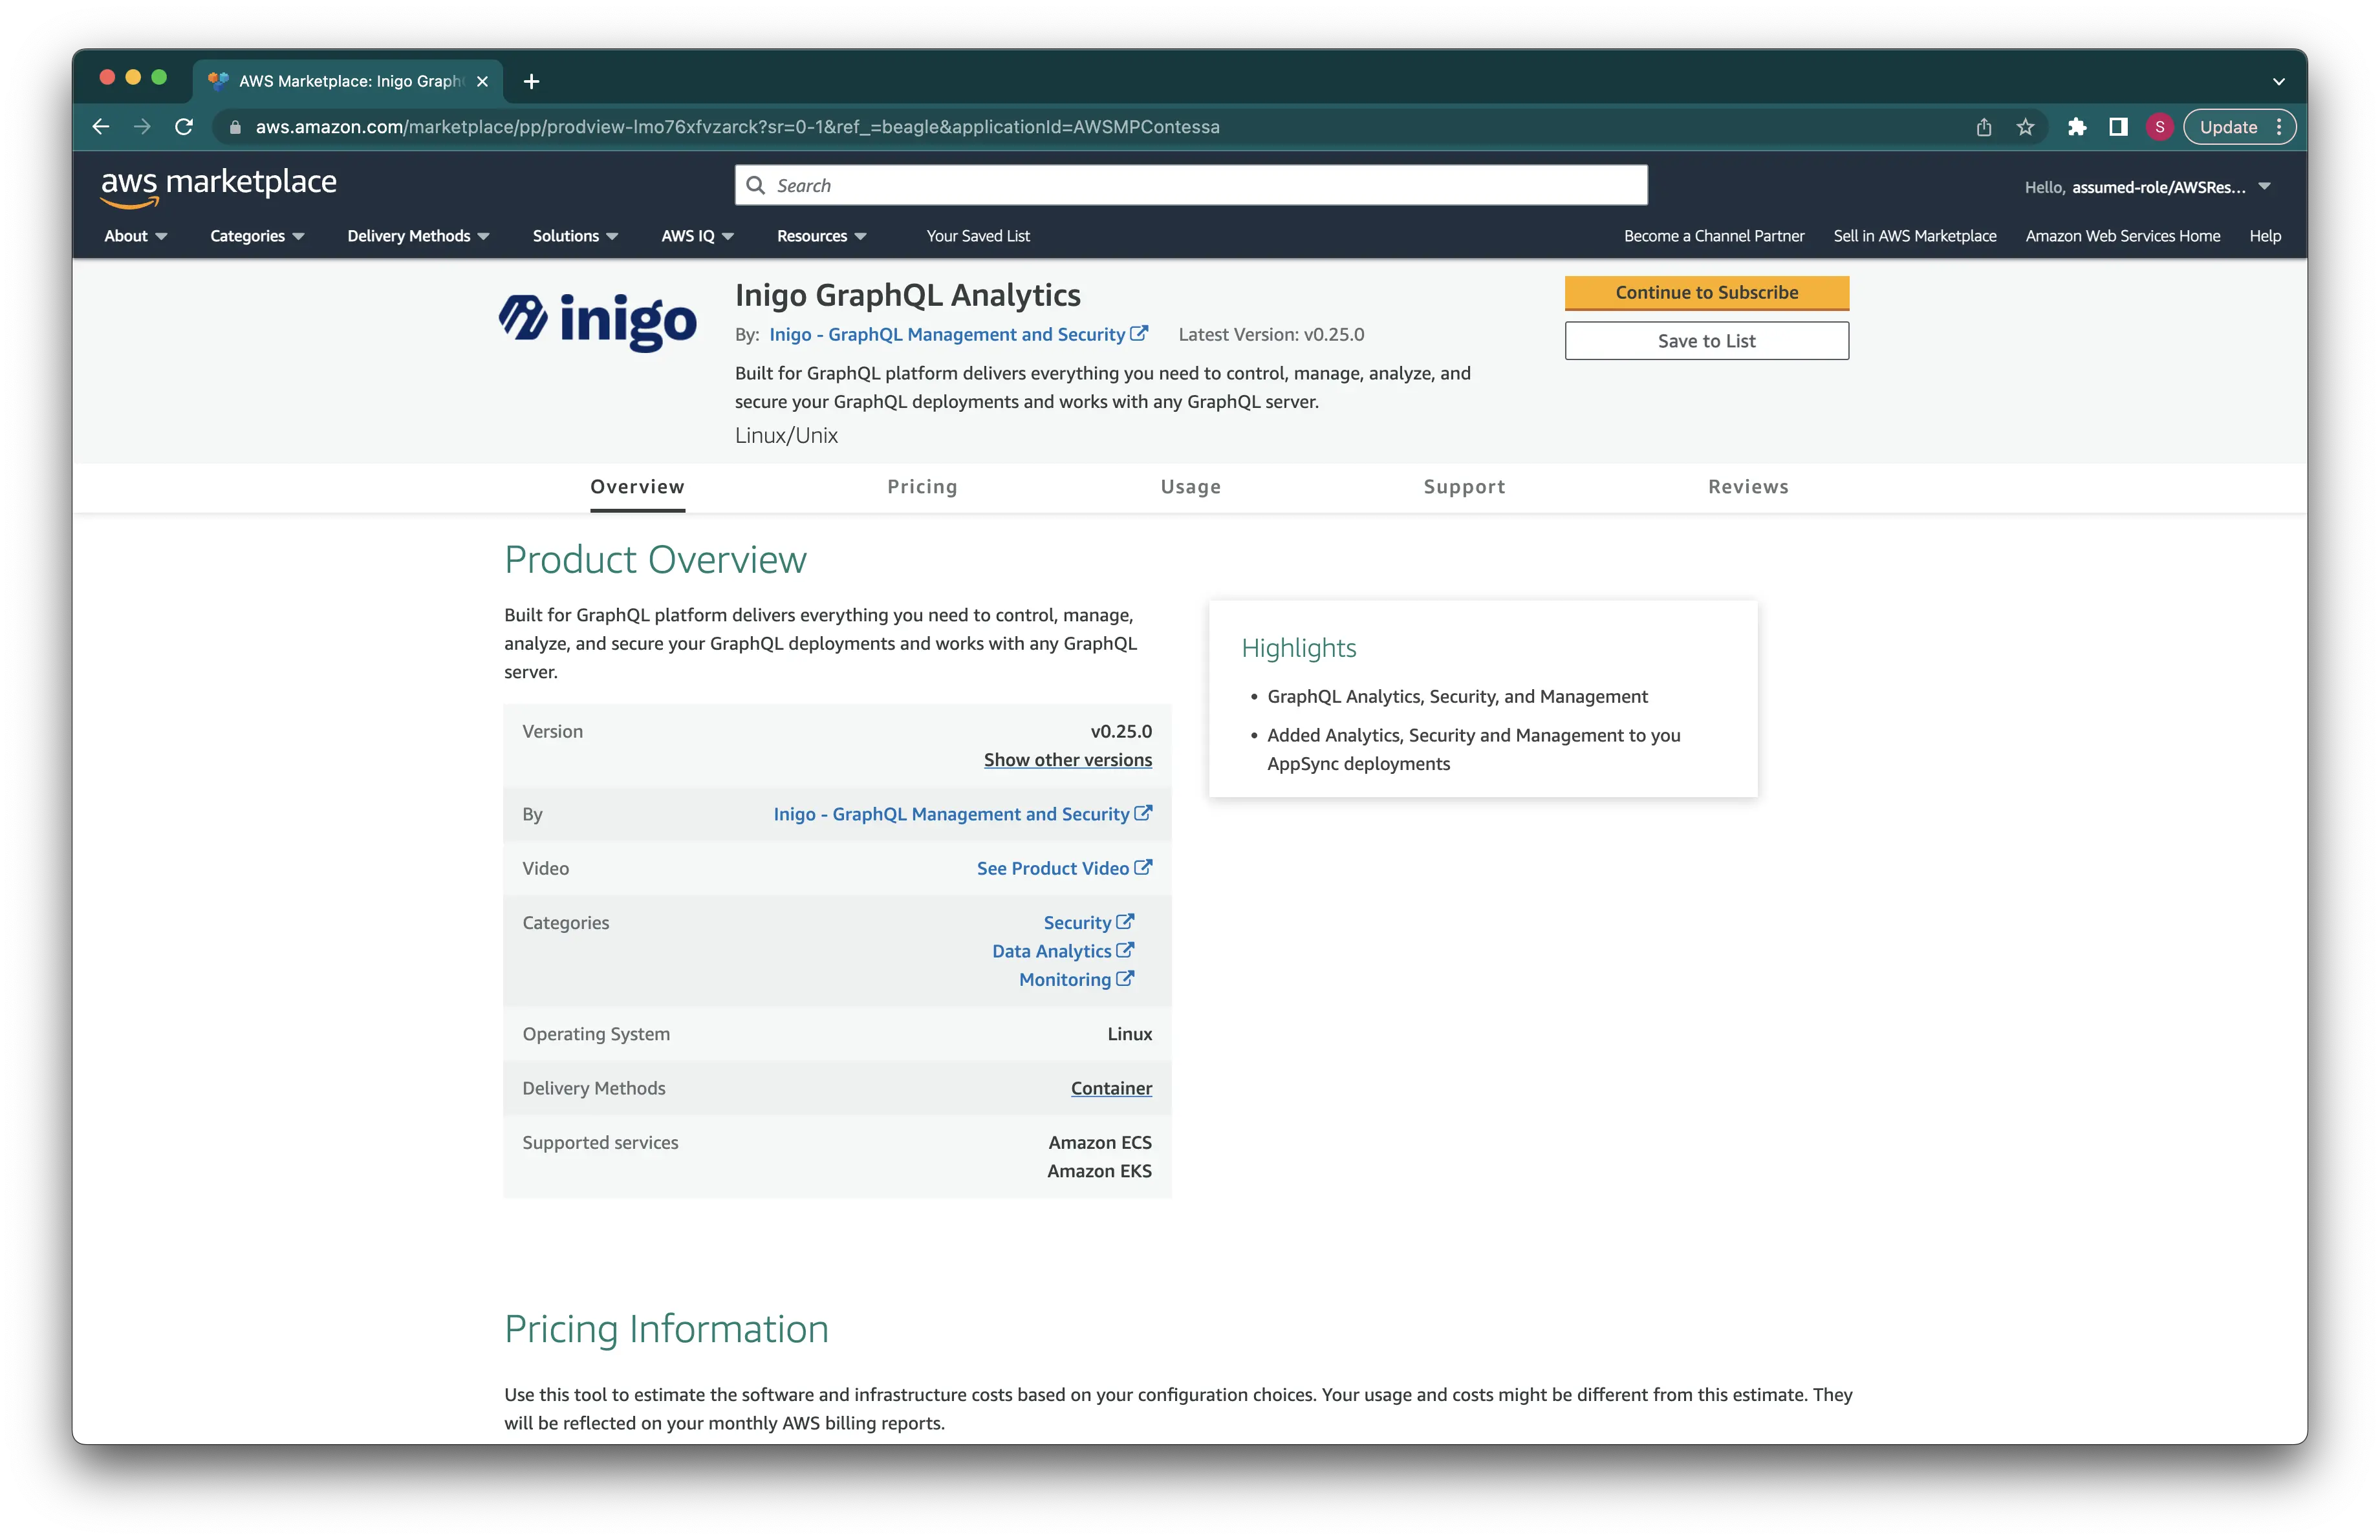Select the Reviews tab
The height and width of the screenshot is (1540, 2380).
click(1747, 486)
